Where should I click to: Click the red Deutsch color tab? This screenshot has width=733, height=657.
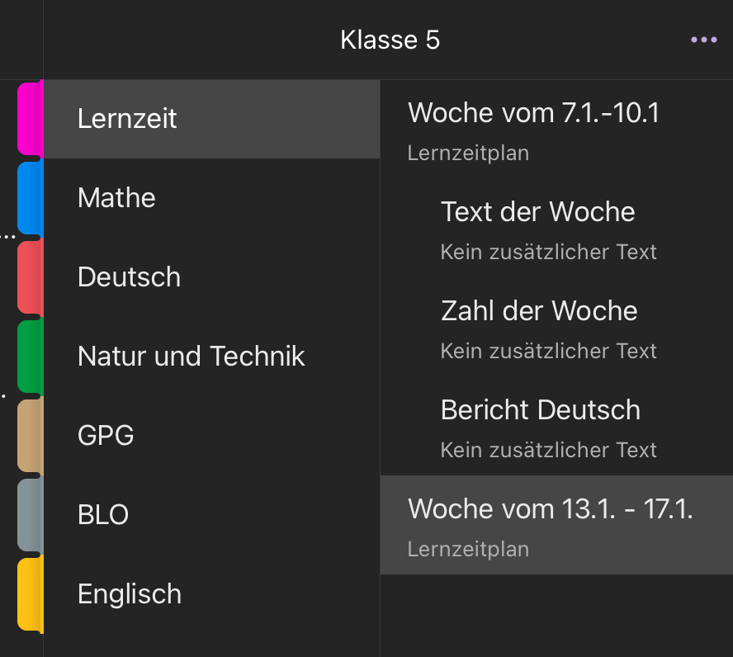(x=31, y=277)
